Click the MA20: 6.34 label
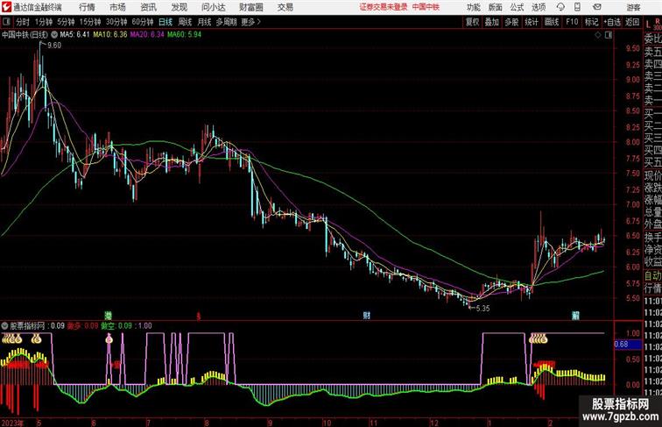662x427 pixels. pos(147,35)
